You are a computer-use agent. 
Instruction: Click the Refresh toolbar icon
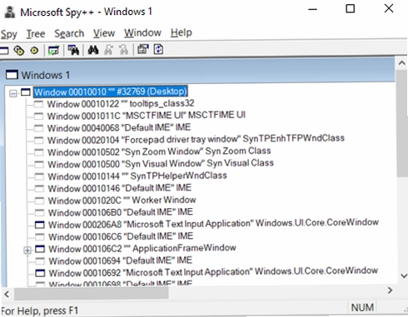(158, 50)
